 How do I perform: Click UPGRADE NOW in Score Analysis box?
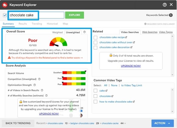pos(49,114)
